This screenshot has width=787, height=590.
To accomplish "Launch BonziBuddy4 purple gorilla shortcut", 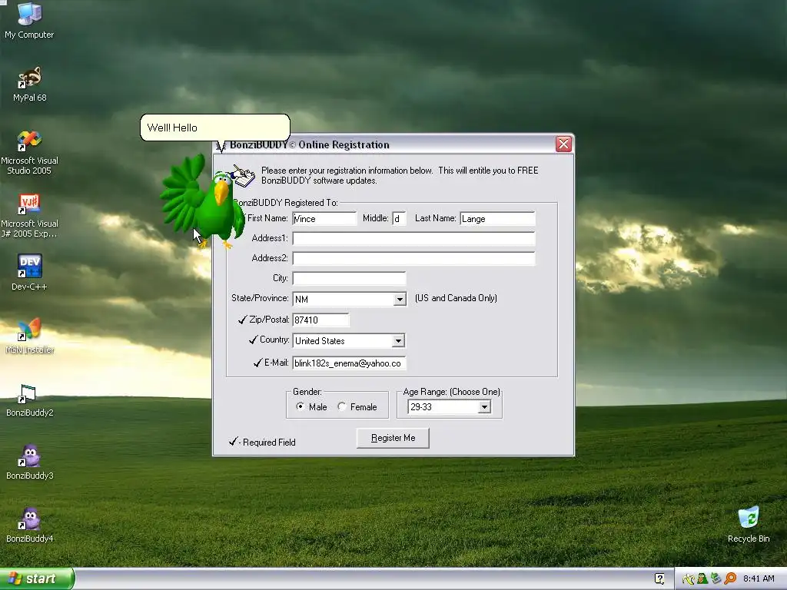I will 29,525.
